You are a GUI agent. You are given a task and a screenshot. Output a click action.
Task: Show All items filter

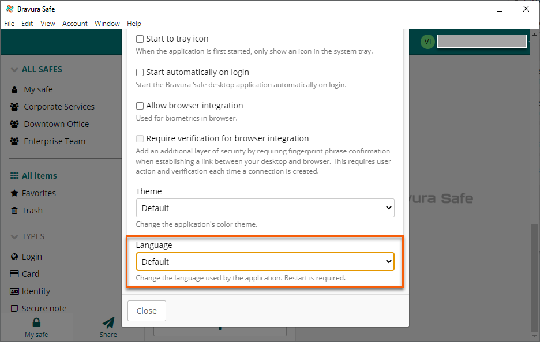pyautogui.click(x=39, y=176)
